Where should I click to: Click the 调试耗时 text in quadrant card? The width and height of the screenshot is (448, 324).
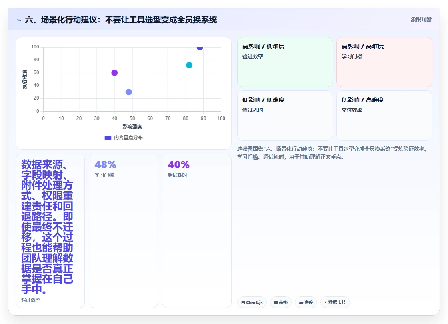point(252,110)
